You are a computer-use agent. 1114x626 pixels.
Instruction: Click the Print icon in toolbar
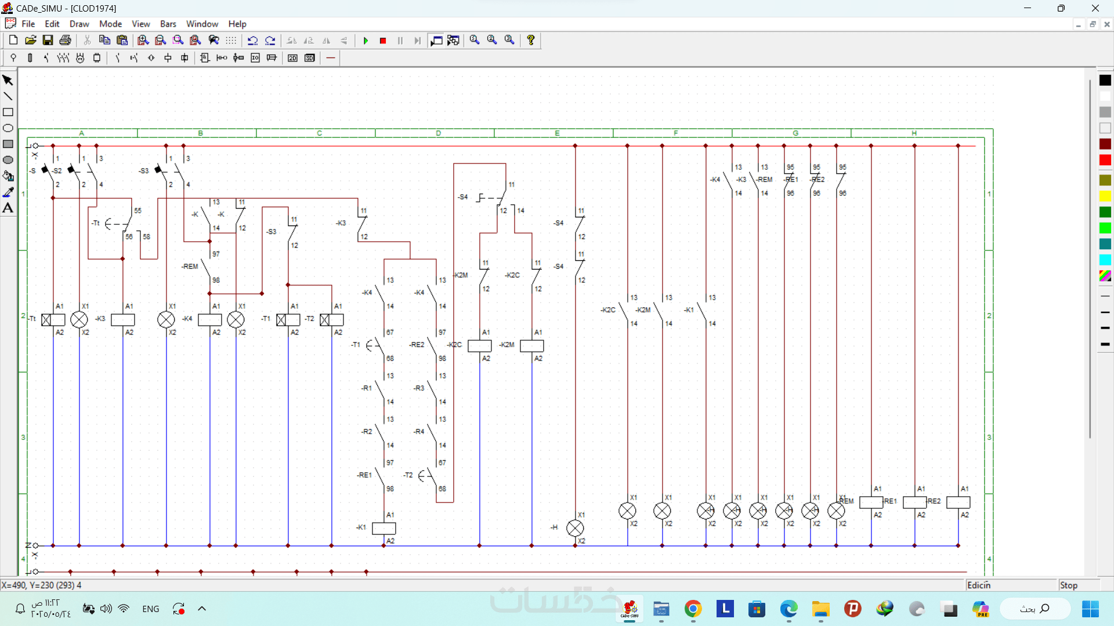[x=66, y=40]
